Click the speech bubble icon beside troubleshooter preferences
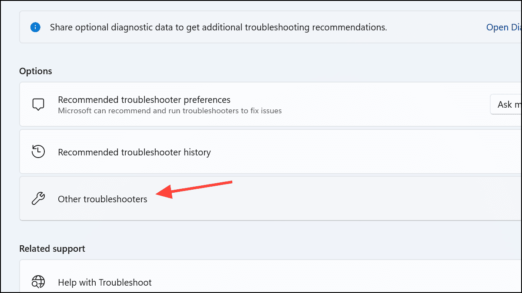This screenshot has width=522, height=293. pos(38,105)
